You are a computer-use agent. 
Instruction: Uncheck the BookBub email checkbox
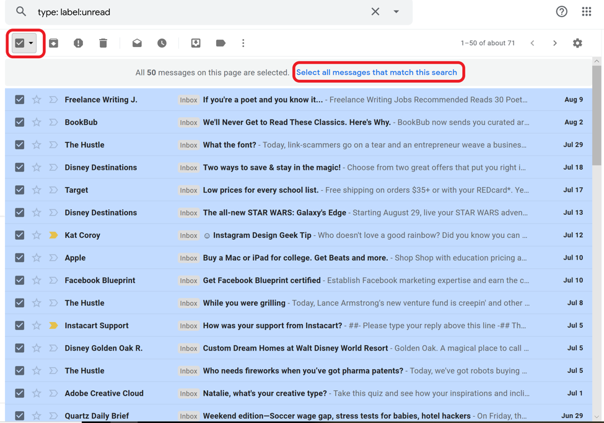tap(20, 122)
